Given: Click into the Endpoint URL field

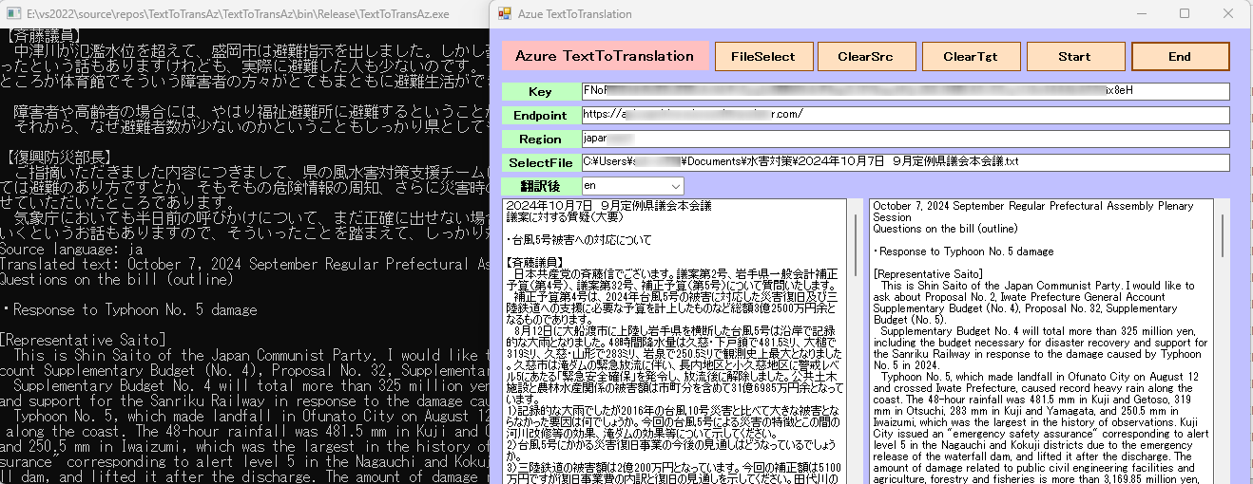Looking at the screenshot, I should click(905, 115).
